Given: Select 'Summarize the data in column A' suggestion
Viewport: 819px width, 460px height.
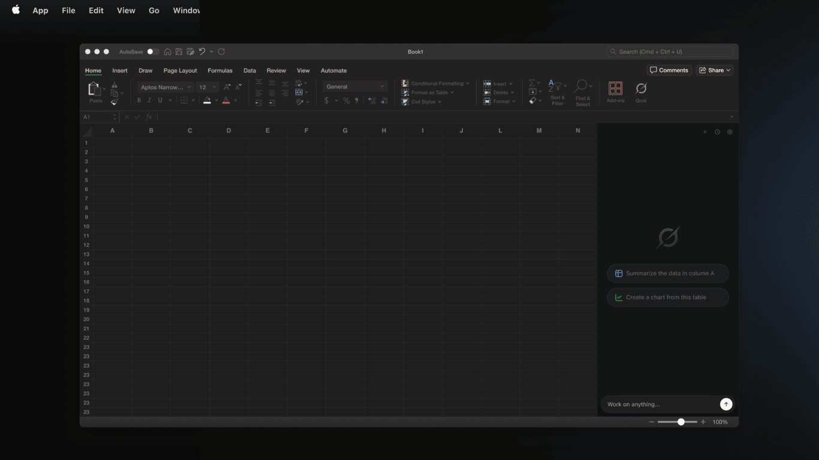Looking at the screenshot, I should click(x=668, y=274).
